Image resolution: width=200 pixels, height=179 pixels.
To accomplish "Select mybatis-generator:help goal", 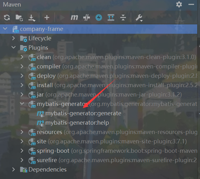I will 77,123.
